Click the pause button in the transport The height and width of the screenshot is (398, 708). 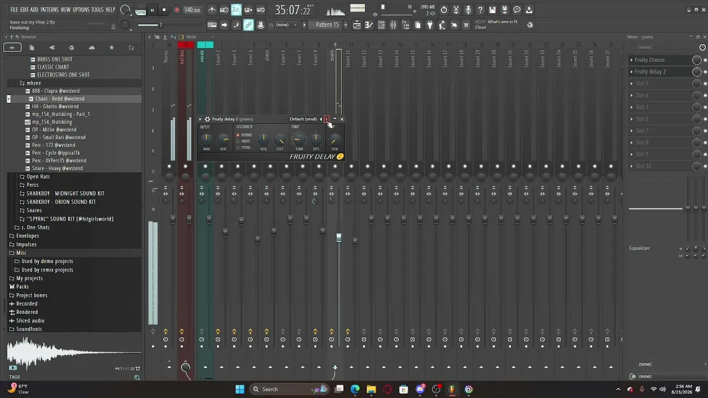[152, 10]
